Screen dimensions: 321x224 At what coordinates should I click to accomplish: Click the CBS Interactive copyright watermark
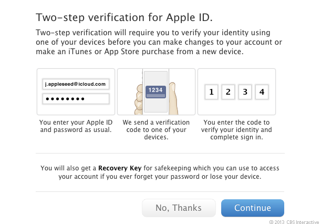pyautogui.click(x=292, y=220)
